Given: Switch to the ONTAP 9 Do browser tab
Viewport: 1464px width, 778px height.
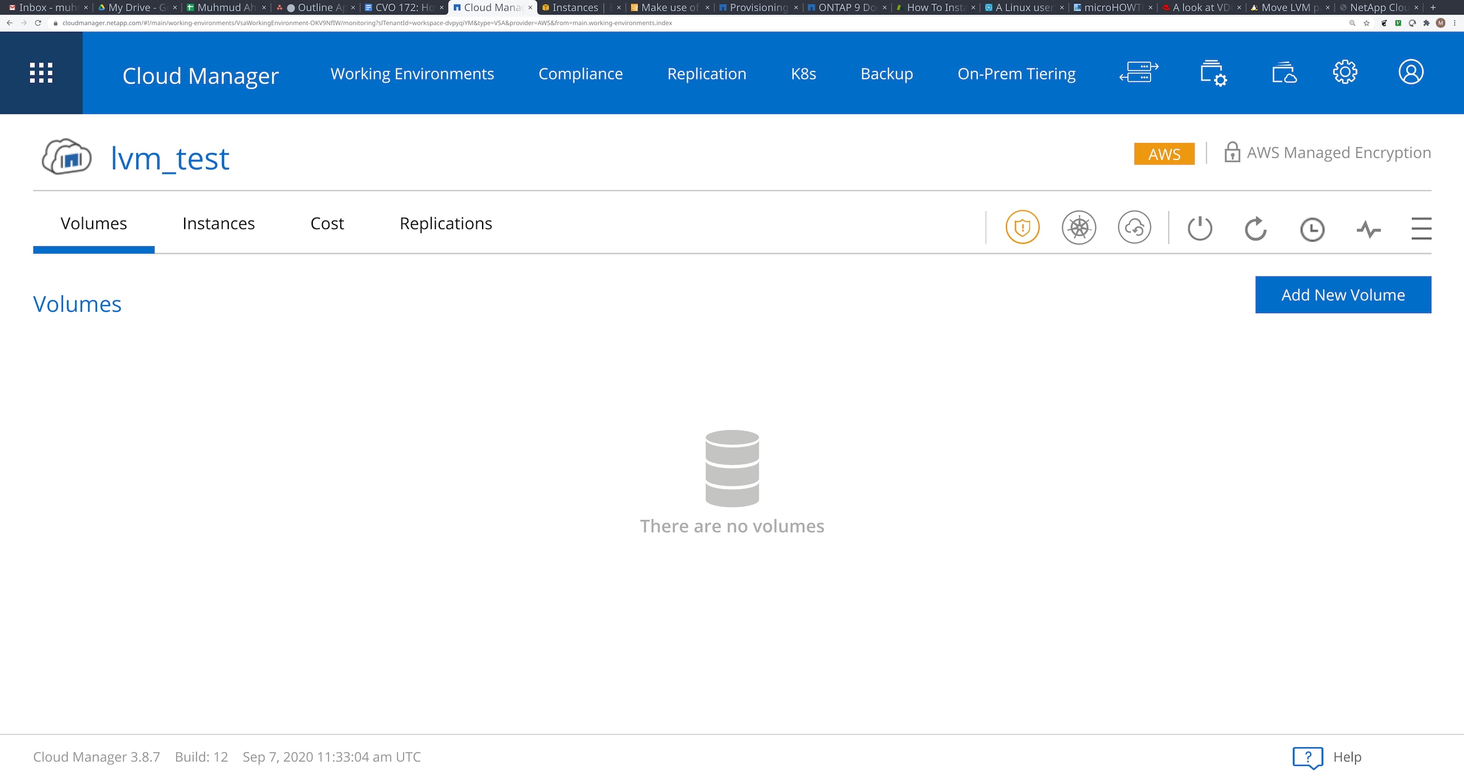Looking at the screenshot, I should 847,7.
